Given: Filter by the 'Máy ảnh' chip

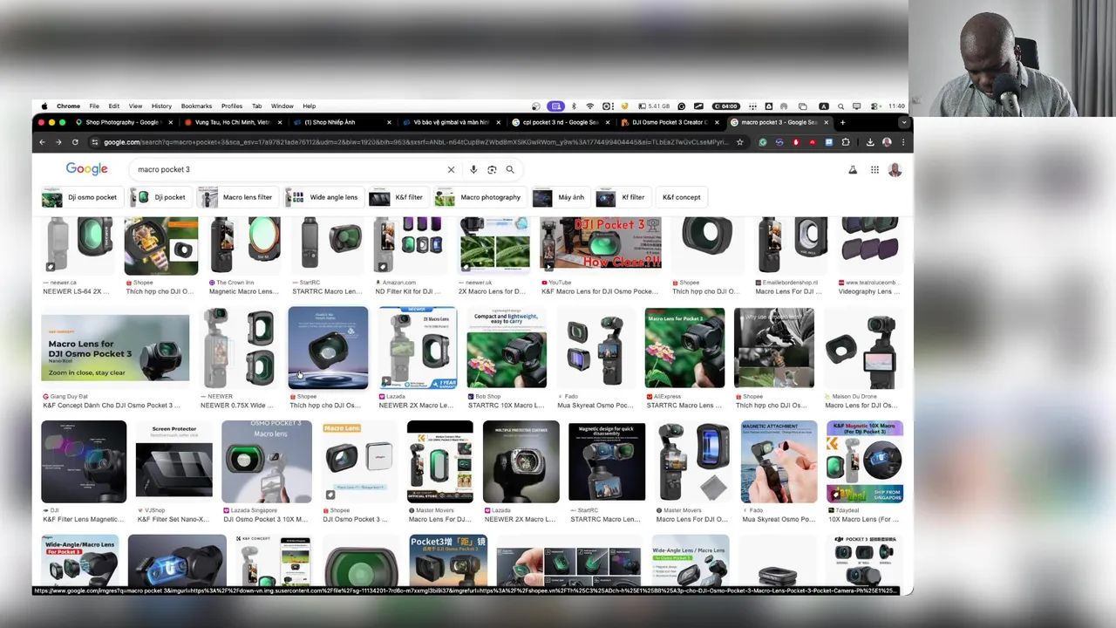Looking at the screenshot, I should [560, 197].
